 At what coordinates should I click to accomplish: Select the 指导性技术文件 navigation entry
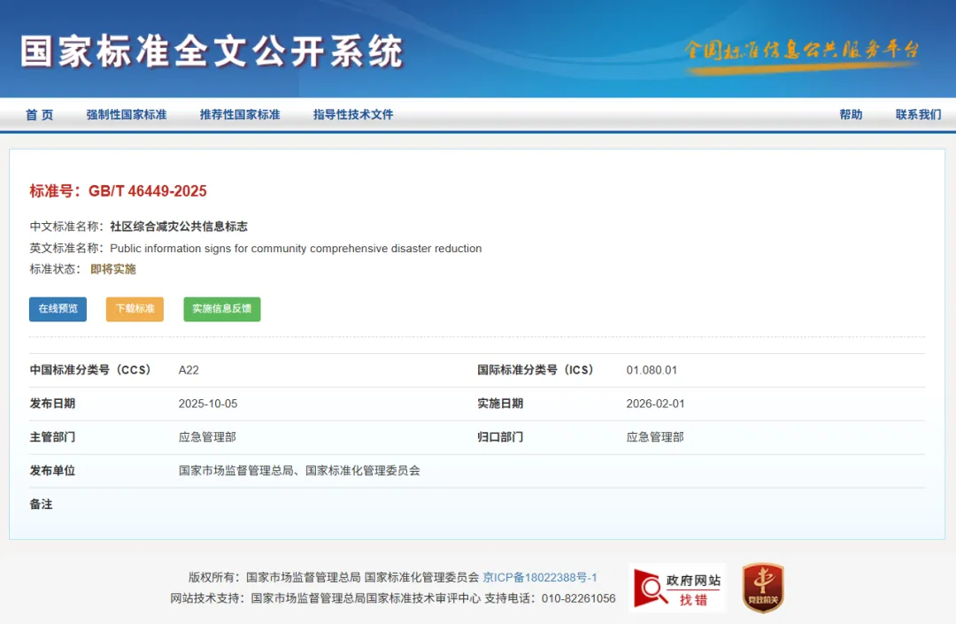(x=352, y=114)
